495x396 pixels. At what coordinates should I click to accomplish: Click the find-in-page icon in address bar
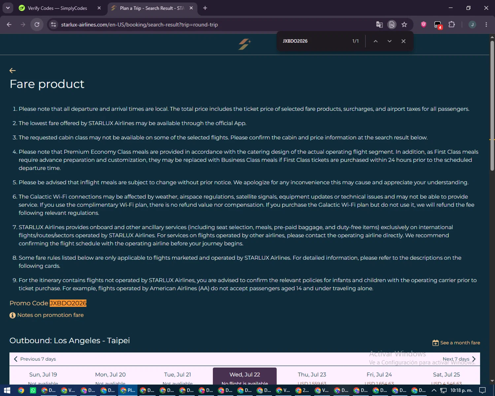pyautogui.click(x=392, y=24)
